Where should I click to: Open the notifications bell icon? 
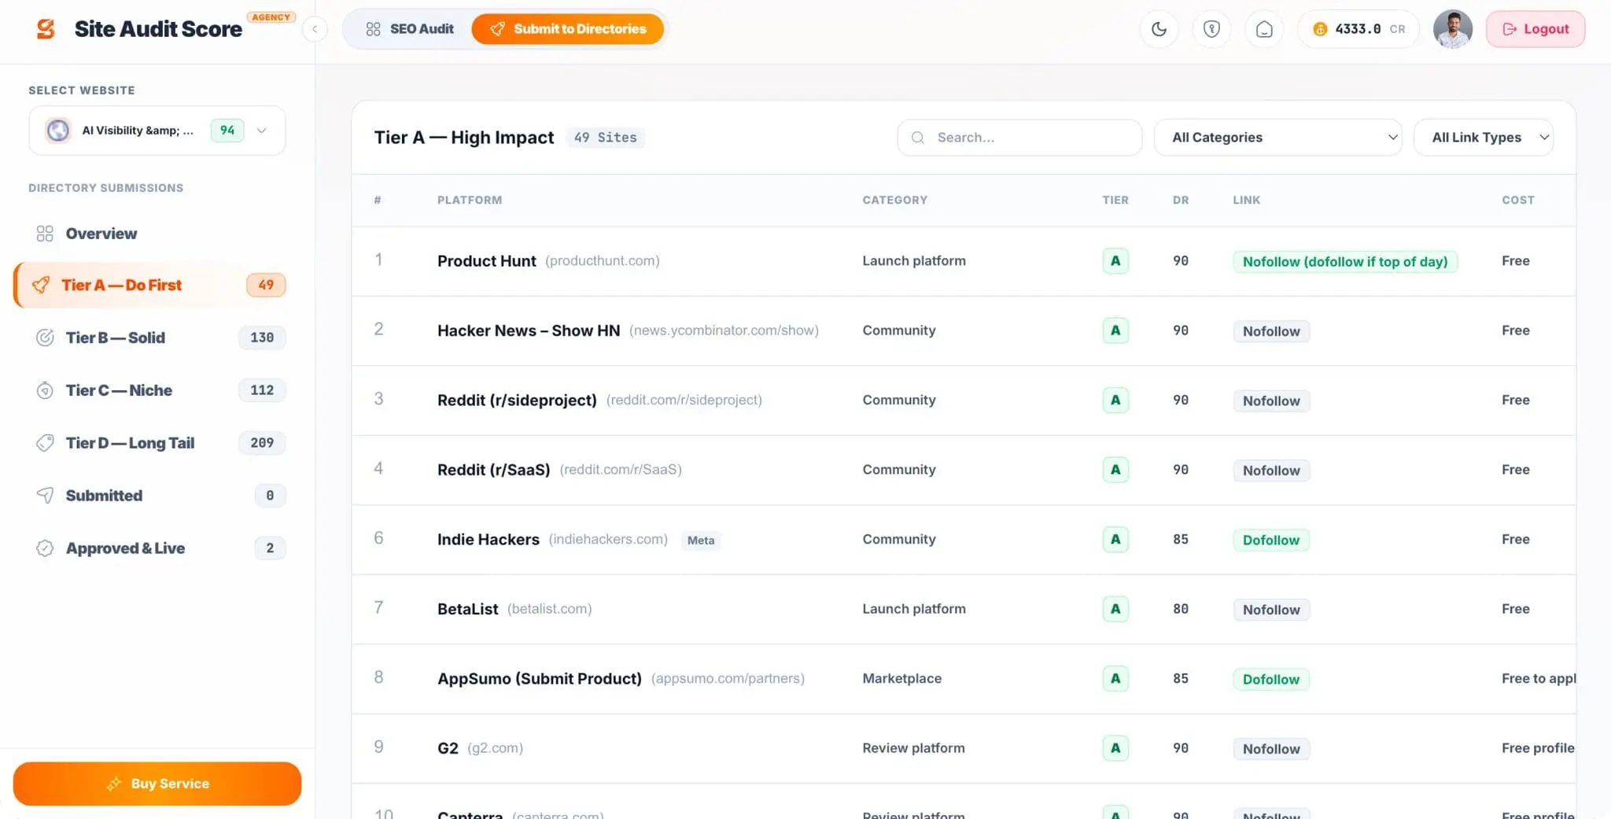pos(1264,29)
